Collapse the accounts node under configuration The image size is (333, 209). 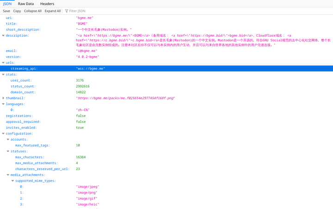8,139
